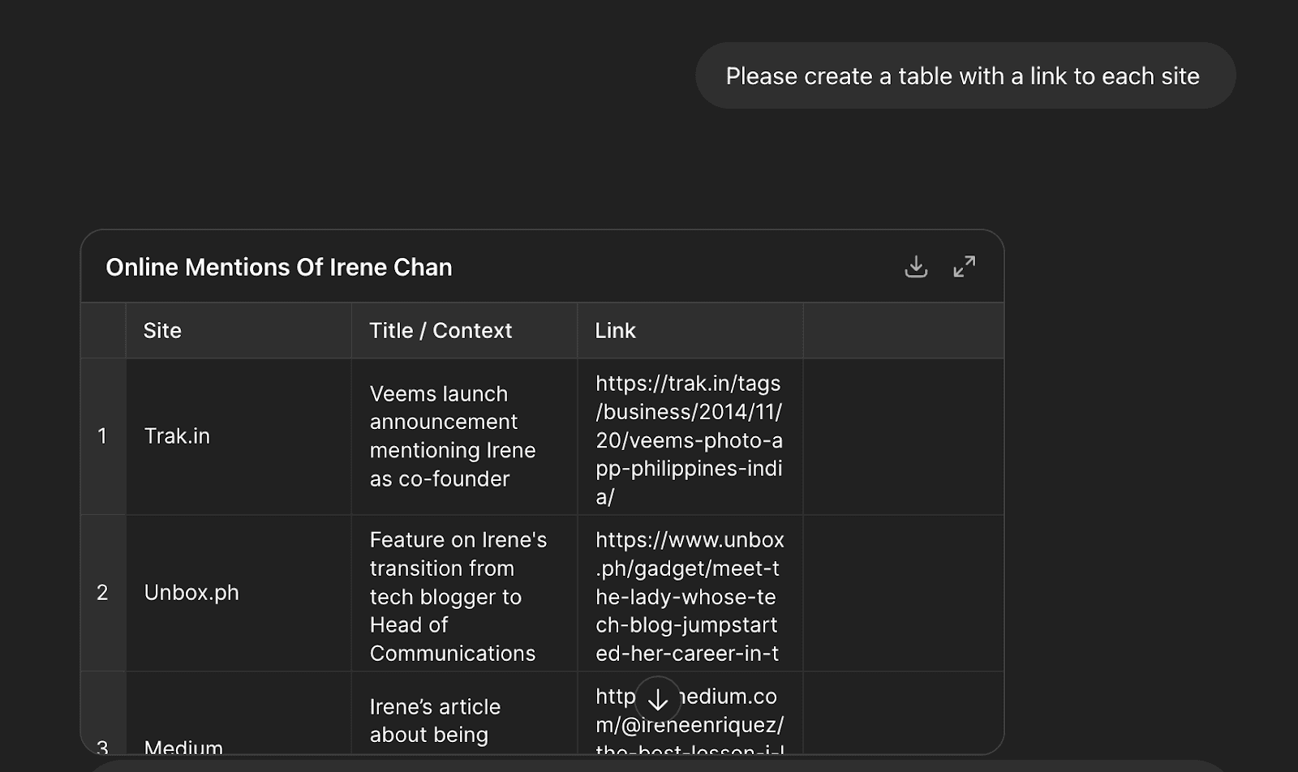The image size is (1298, 772).
Task: Select row number 2
Action: pyautogui.click(x=103, y=593)
